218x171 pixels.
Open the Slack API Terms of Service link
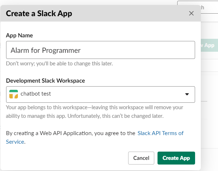click(160, 133)
